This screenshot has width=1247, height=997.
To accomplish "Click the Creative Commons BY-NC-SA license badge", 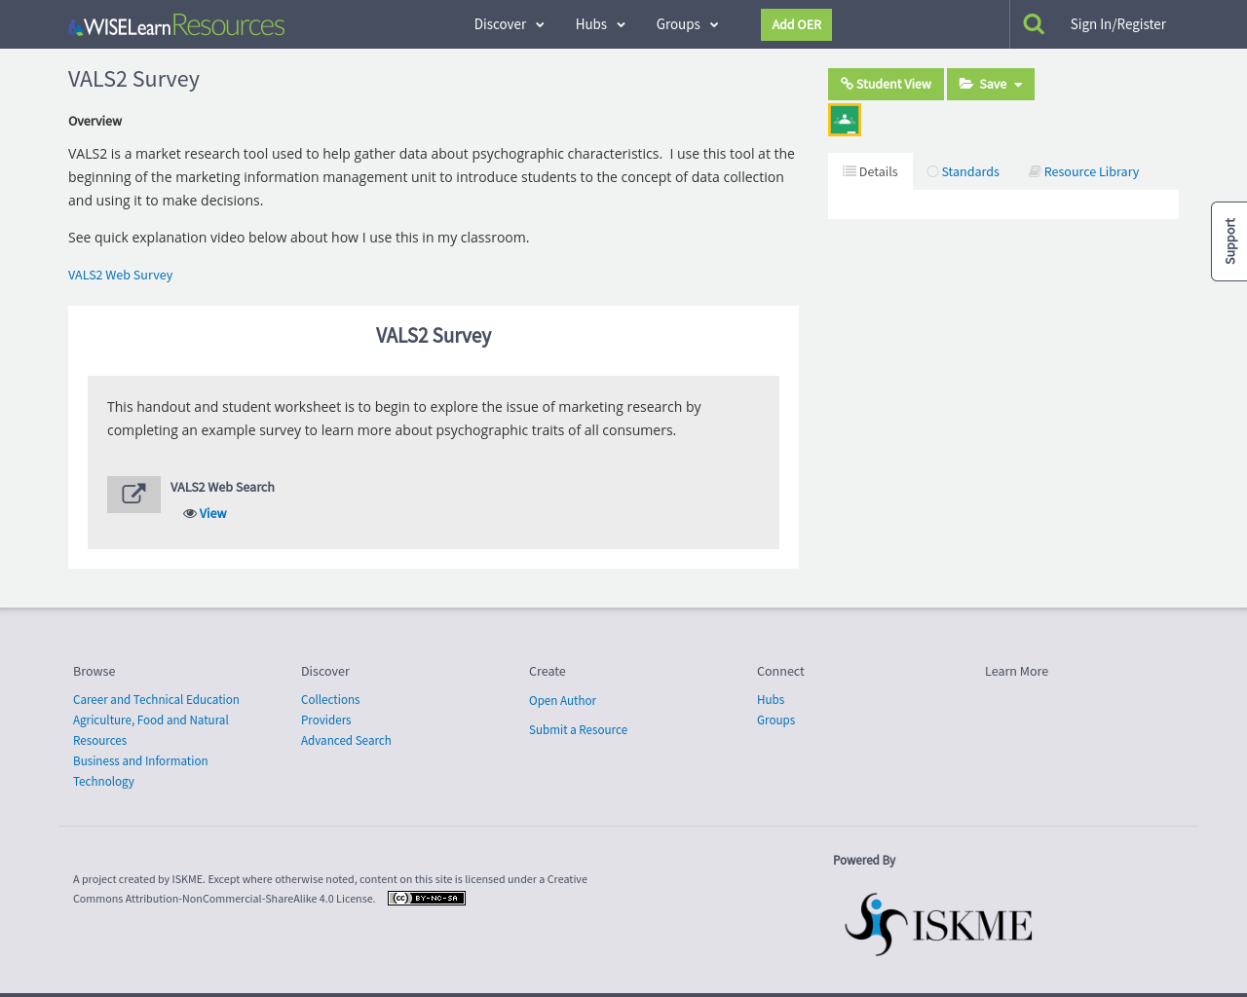I will click(x=426, y=898).
